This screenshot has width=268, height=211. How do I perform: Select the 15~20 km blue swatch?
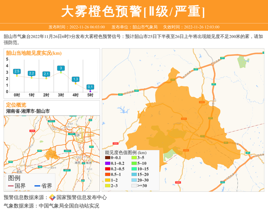pyautogui.click(x=134, y=174)
